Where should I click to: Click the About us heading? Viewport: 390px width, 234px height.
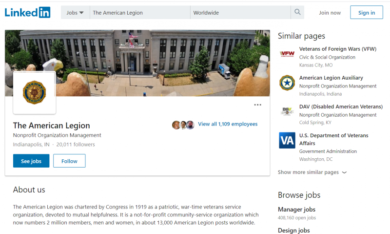point(29,190)
